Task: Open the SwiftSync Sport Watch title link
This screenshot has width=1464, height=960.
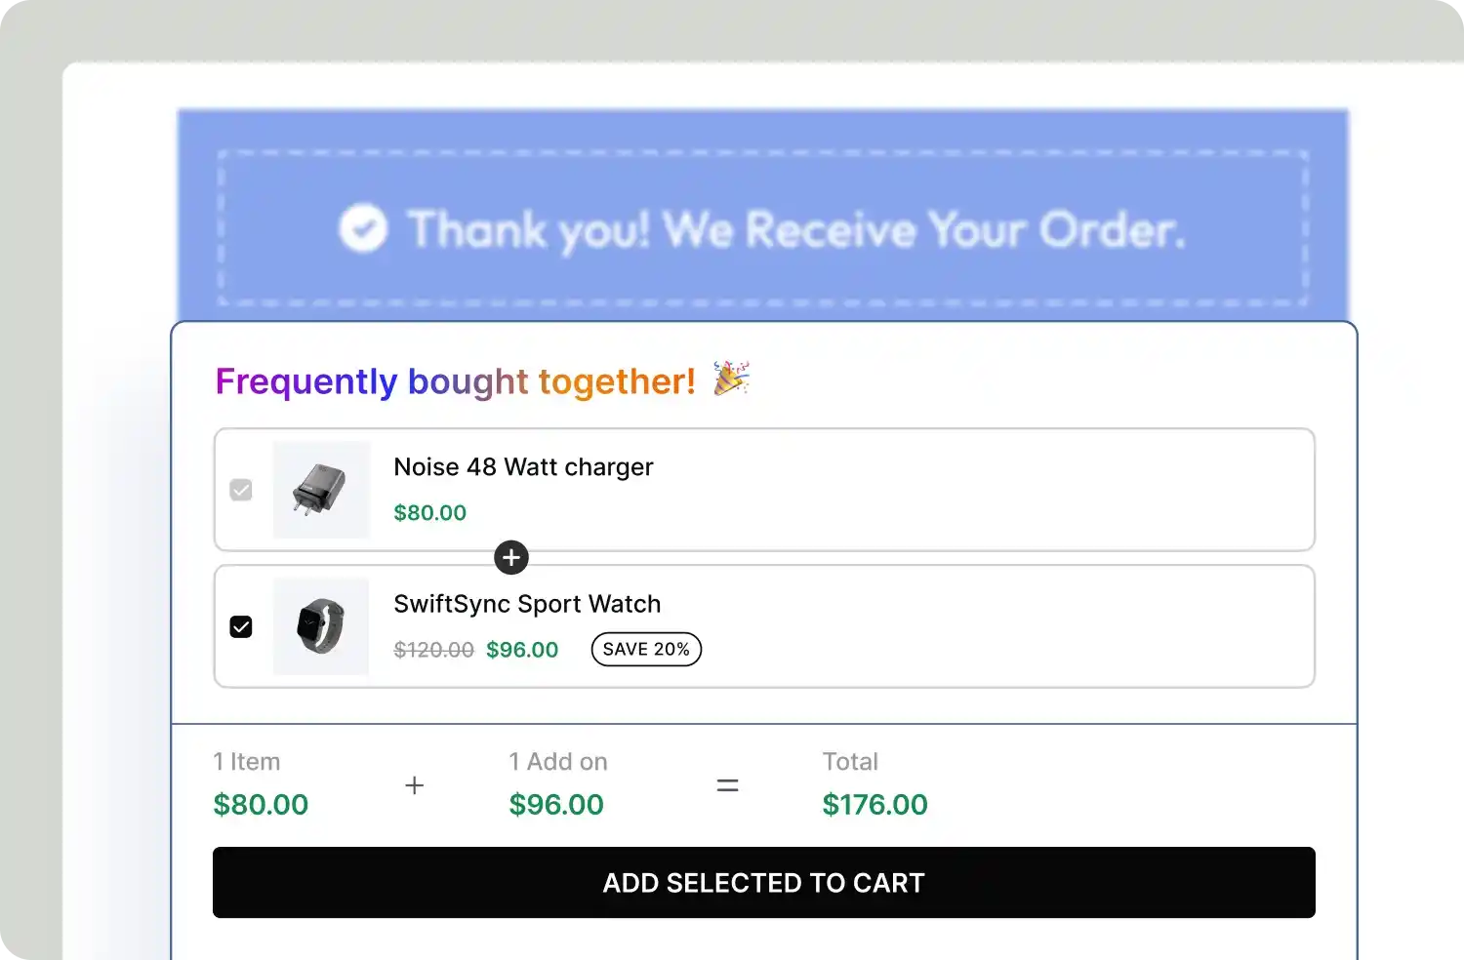Action: [x=527, y=604]
